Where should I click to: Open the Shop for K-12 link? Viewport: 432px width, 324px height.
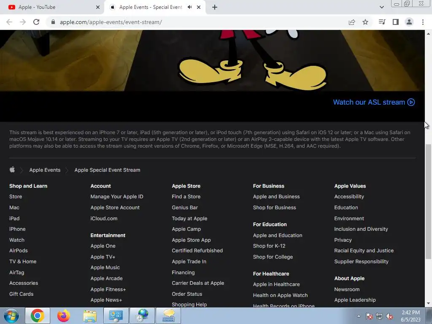269,246
